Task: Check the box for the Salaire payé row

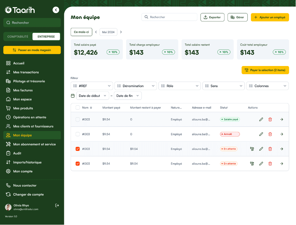Action: coord(78,119)
